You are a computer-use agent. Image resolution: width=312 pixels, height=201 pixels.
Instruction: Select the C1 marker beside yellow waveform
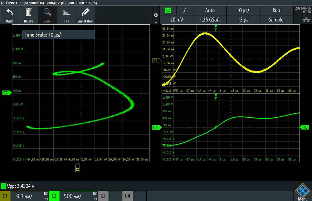(156, 61)
